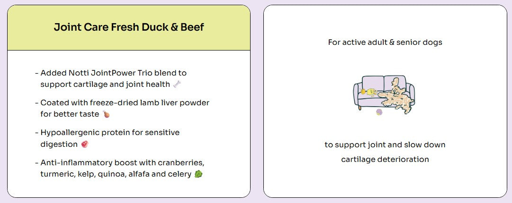Click the Joint Care Fresh Duck & Beef heading

(129, 27)
